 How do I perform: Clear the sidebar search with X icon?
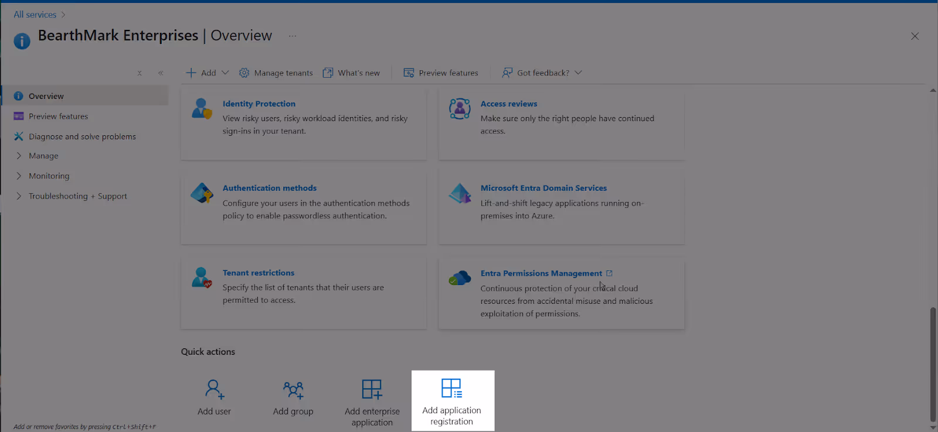[x=140, y=73]
